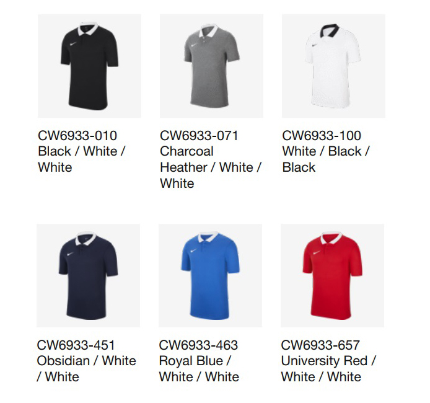Select the royal blue polo image
Viewport: 430px width, 403px height.
210,275
